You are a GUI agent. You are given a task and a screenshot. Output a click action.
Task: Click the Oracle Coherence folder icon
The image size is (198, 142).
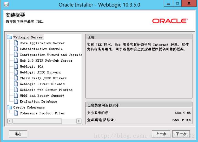tap(9, 107)
